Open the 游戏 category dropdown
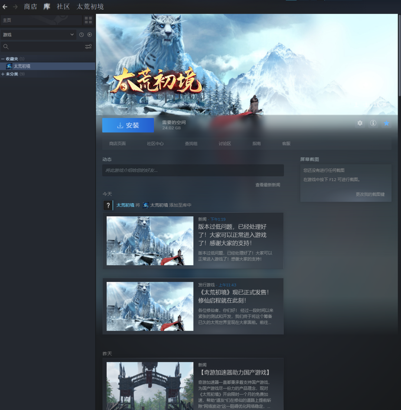The image size is (401, 410). [x=38, y=35]
